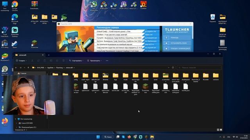
Task: Open the Создать dropdown in Explorer
Action: tap(21, 61)
